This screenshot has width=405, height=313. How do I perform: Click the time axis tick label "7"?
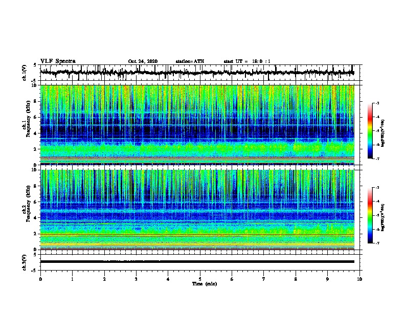point(264,279)
